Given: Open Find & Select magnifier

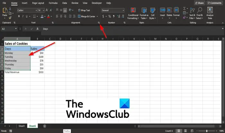Looking at the screenshot, I should pyautogui.click(x=200, y=10).
